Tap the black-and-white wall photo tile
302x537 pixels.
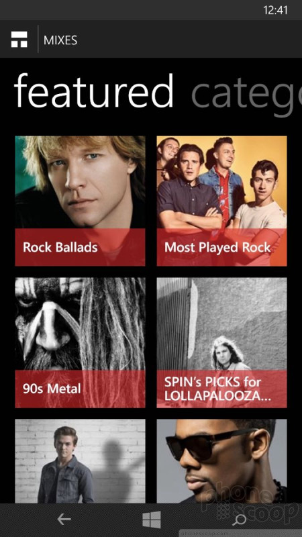click(x=222, y=324)
